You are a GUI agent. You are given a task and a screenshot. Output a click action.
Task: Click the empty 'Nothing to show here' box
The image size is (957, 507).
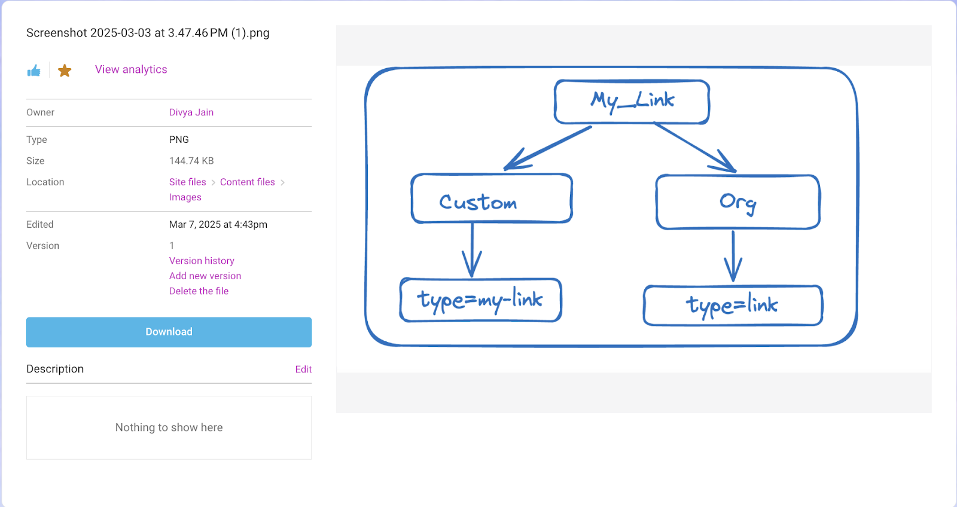[169, 427]
